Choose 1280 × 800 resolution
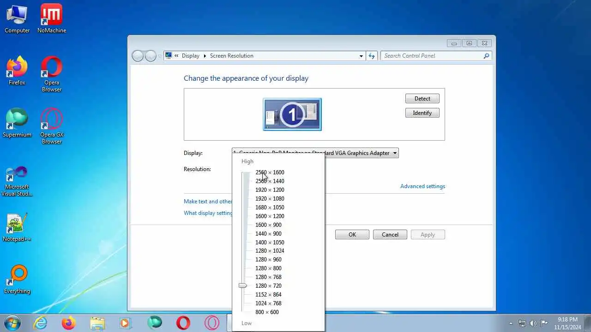The image size is (591, 332). (x=268, y=268)
